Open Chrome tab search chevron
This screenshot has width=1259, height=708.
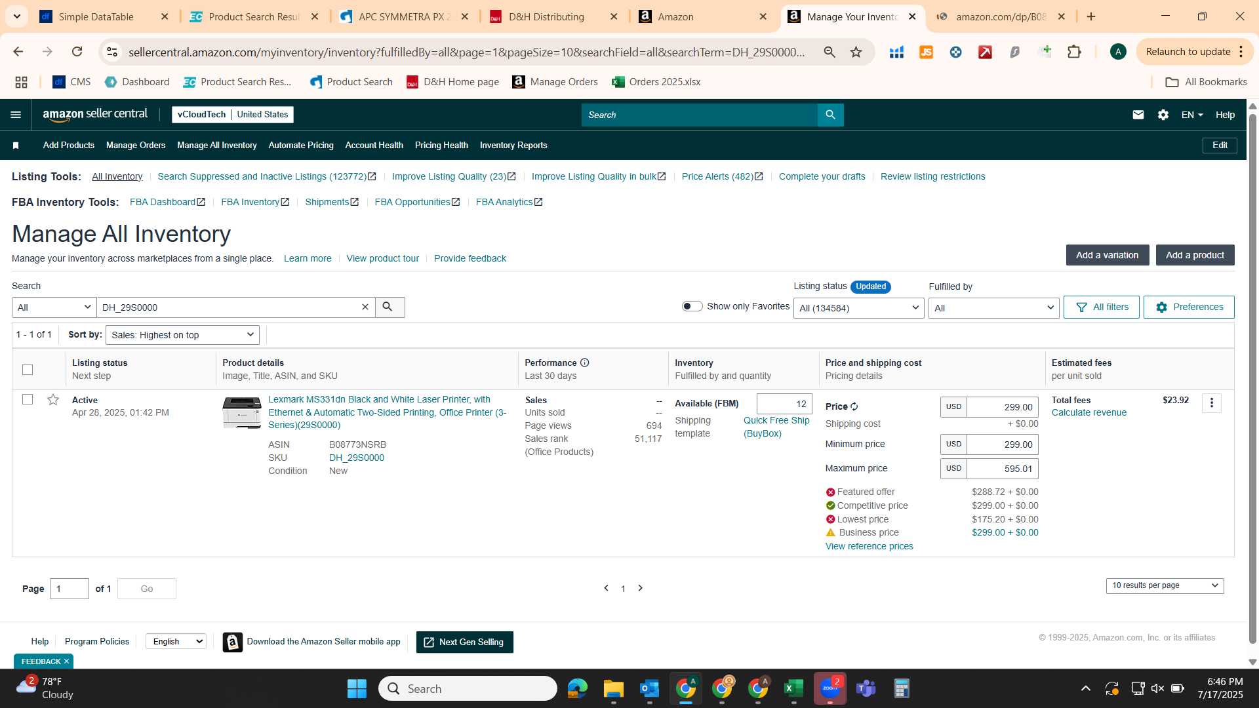(x=16, y=16)
